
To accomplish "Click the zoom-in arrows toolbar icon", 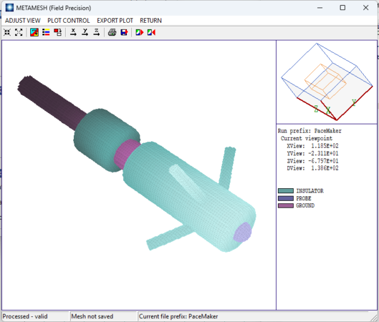I will pos(7,32).
